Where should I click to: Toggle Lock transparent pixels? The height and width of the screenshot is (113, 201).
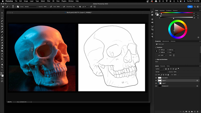tap(159, 75)
